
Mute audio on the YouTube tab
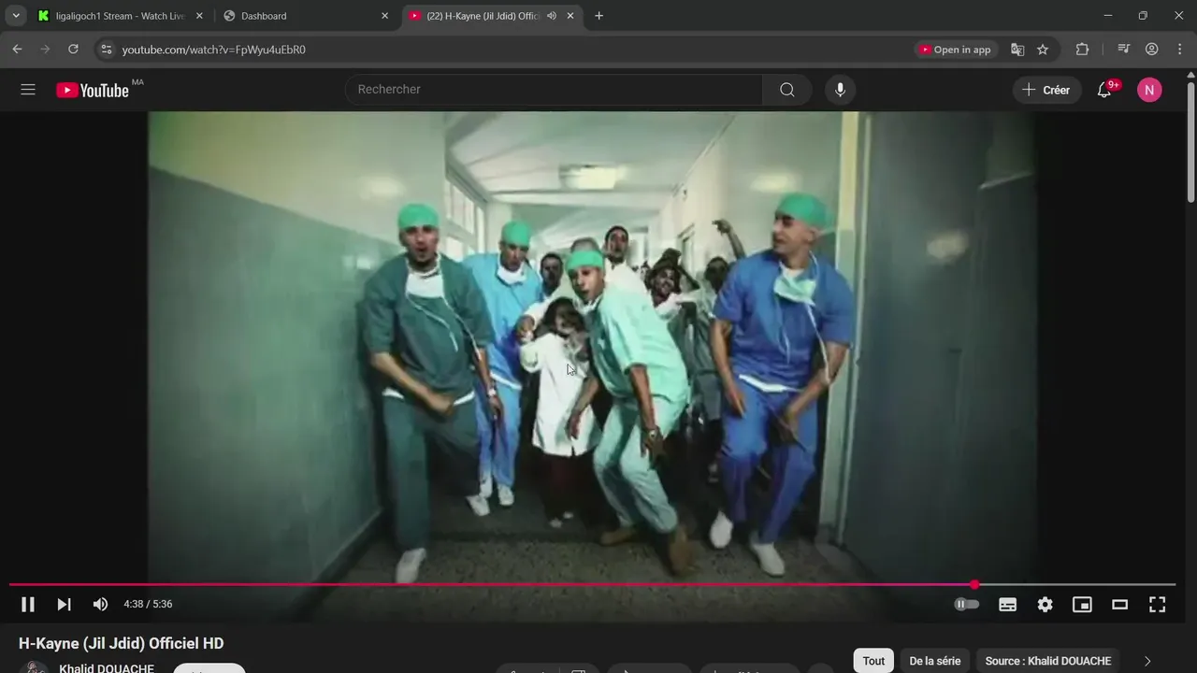(552, 16)
